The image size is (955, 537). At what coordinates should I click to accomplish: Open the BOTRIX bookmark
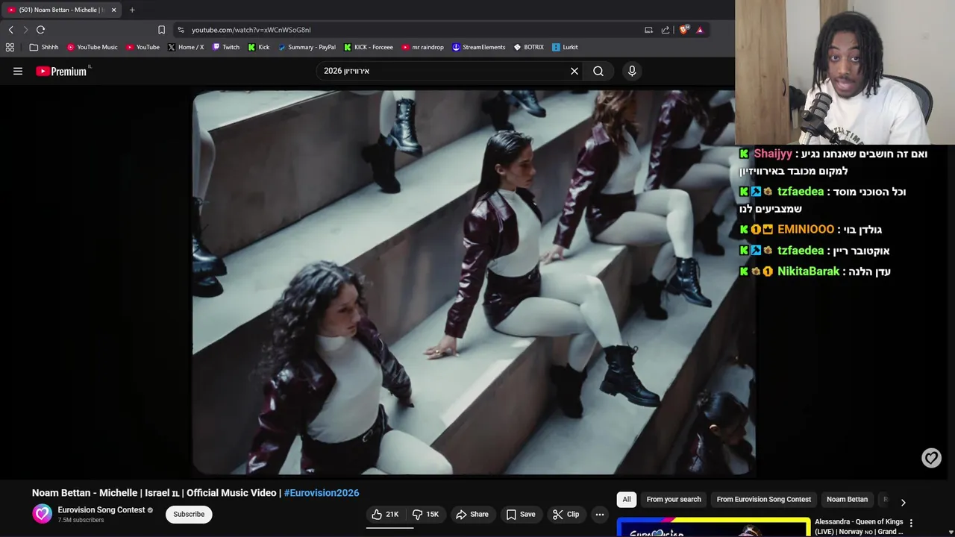click(x=529, y=47)
